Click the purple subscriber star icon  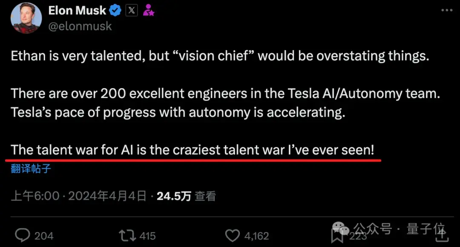pos(149,10)
